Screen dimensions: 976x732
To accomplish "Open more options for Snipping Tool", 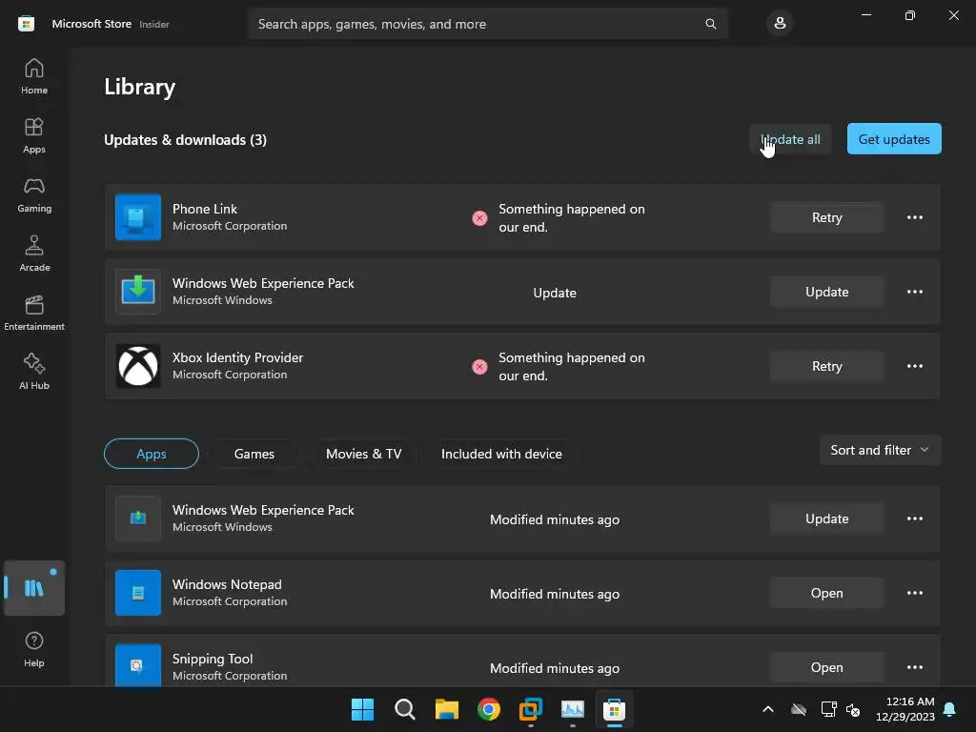I will (x=914, y=667).
